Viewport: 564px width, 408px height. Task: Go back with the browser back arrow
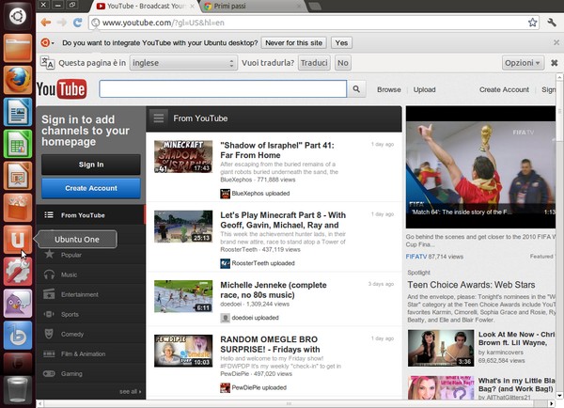point(46,23)
